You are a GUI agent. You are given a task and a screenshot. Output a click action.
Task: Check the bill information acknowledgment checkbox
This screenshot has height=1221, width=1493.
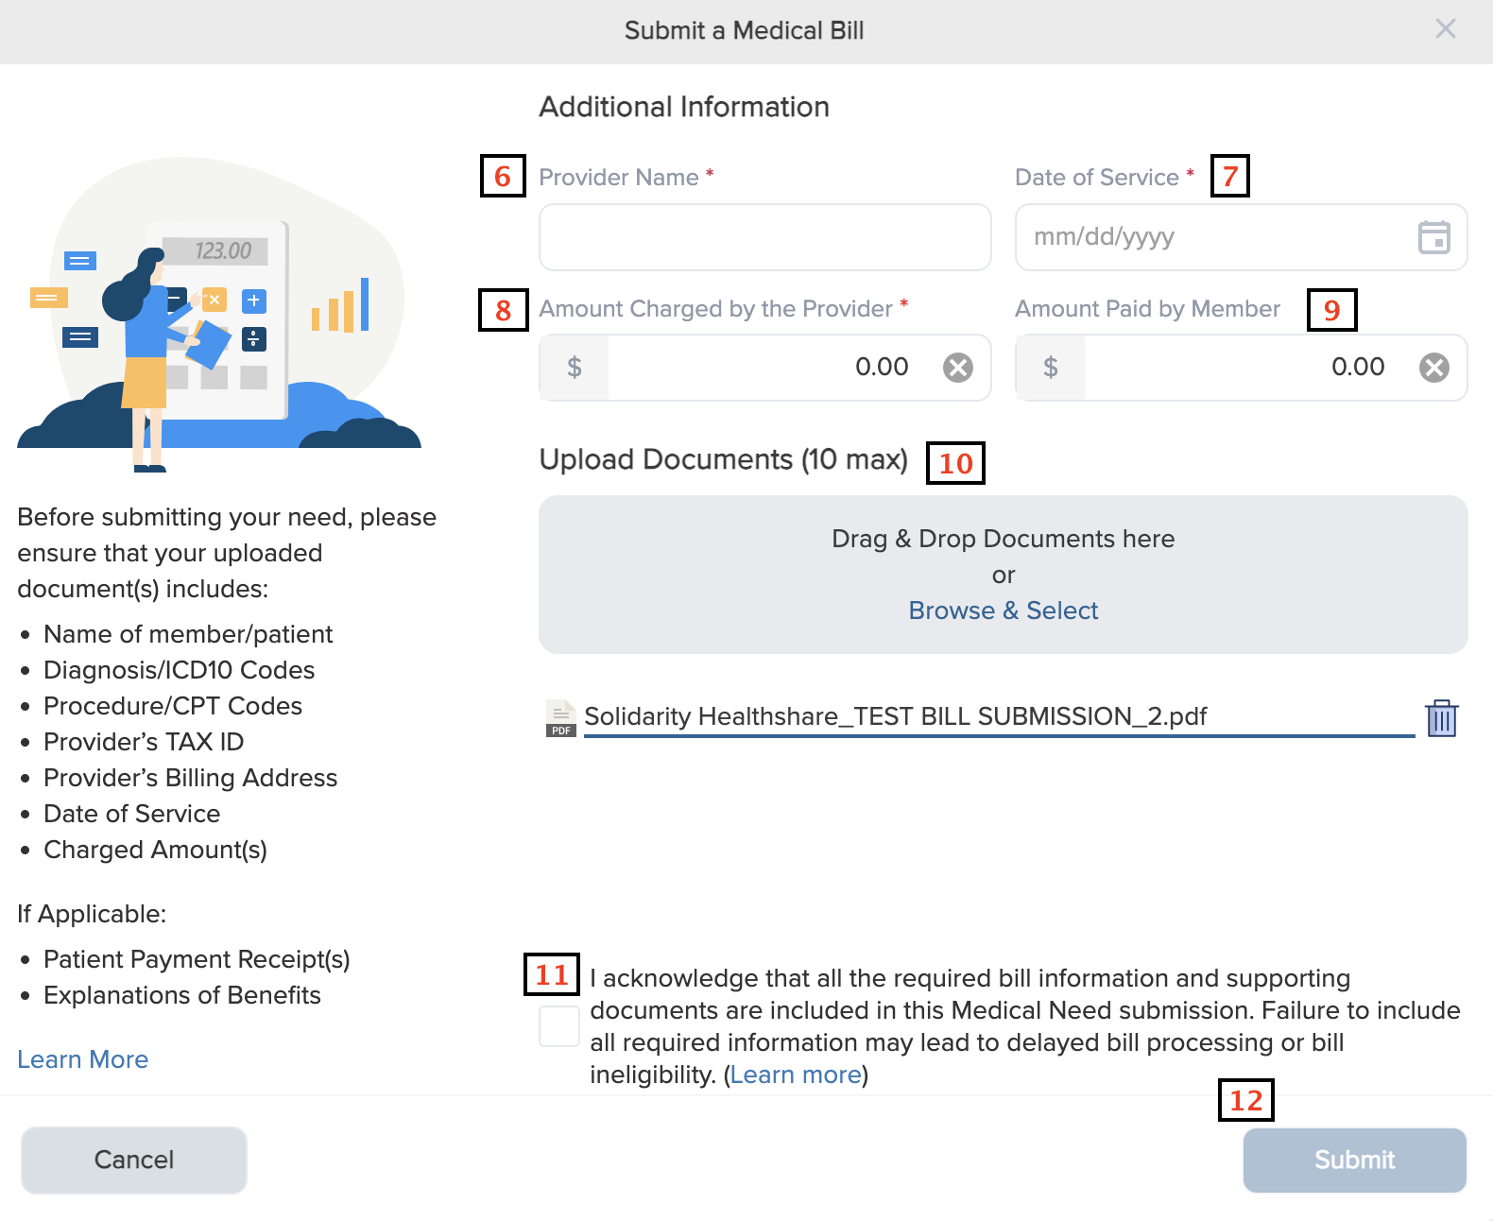(559, 1026)
